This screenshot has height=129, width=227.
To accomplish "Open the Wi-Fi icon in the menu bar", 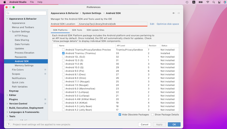I will coord(208,2).
